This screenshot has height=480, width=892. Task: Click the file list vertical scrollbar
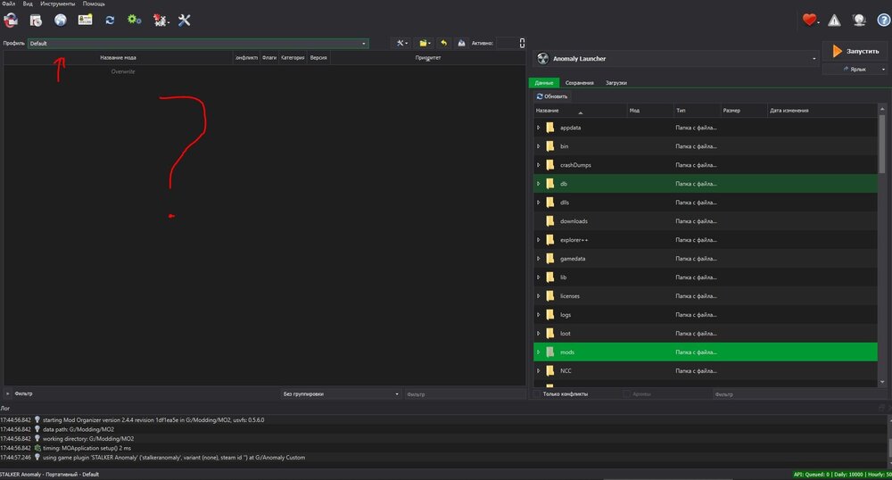coord(883,178)
